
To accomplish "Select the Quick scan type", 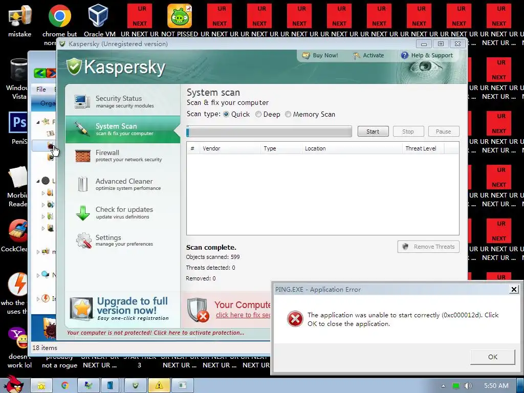I will [226, 114].
